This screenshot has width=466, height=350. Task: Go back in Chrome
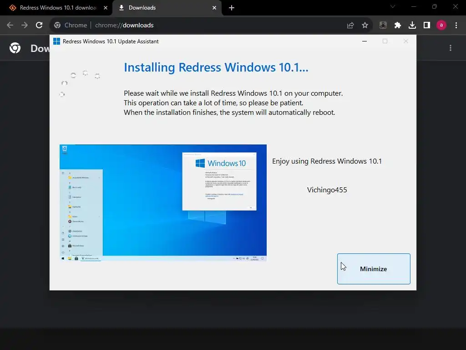tap(10, 26)
